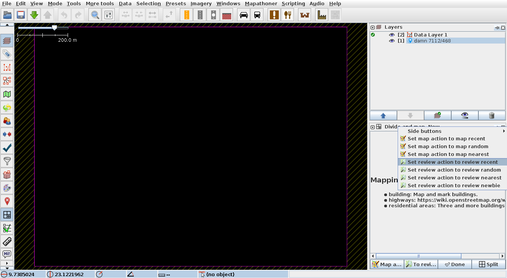Choose Set map action to map nearest

[x=452, y=154]
